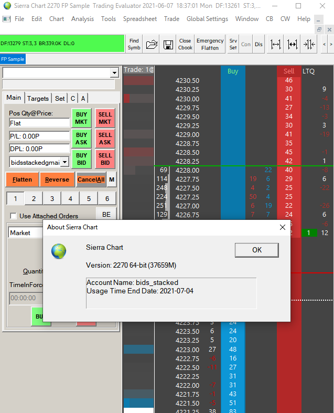Expand the top symbol dropdown

(x=114, y=73)
